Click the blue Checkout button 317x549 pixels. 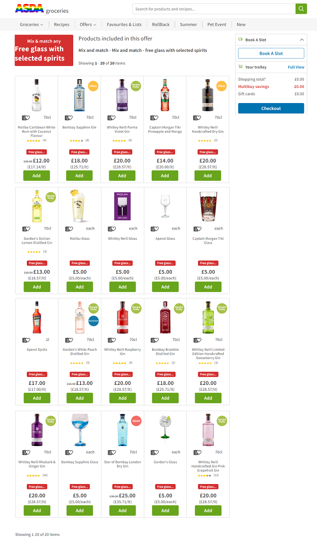[271, 108]
